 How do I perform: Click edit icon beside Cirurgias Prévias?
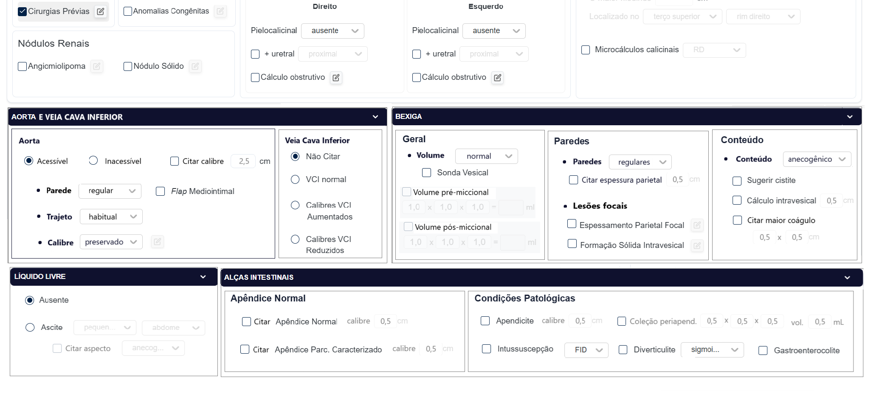[101, 11]
